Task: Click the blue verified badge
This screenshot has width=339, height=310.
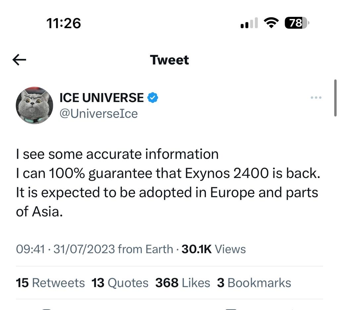Action: point(153,98)
